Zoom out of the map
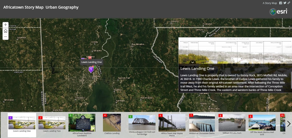This screenshot has height=138, width=292. 6,37
